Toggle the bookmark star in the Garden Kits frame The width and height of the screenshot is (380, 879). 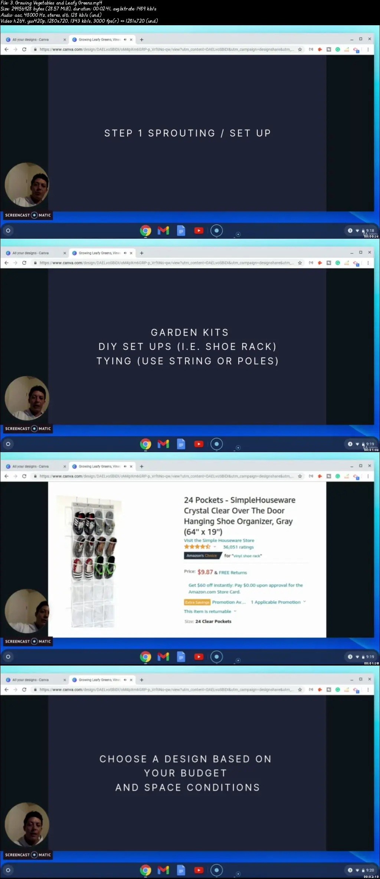[x=300, y=263]
